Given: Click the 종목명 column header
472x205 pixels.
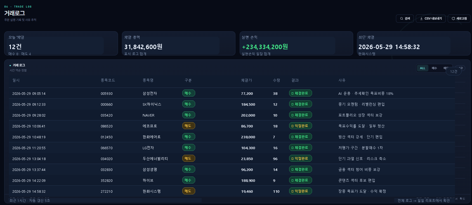Looking at the screenshot, I should [x=148, y=80].
